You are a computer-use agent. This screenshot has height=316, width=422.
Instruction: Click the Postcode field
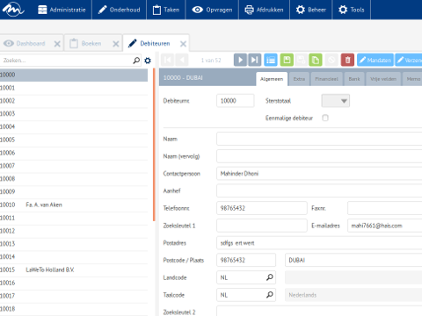(246, 260)
